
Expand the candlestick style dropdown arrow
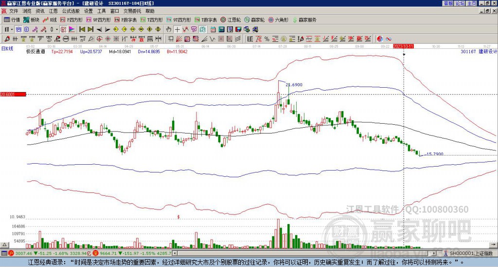point(57,30)
